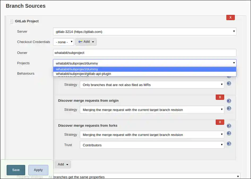Open Discover branches Strategy dropdown
Image resolution: width=251 pixels, height=179 pixels.
(152, 85)
